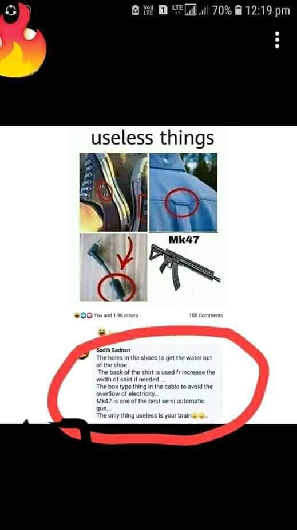Tap the SIM 1 indicator icon
The height and width of the screenshot is (530, 297).
(163, 11)
